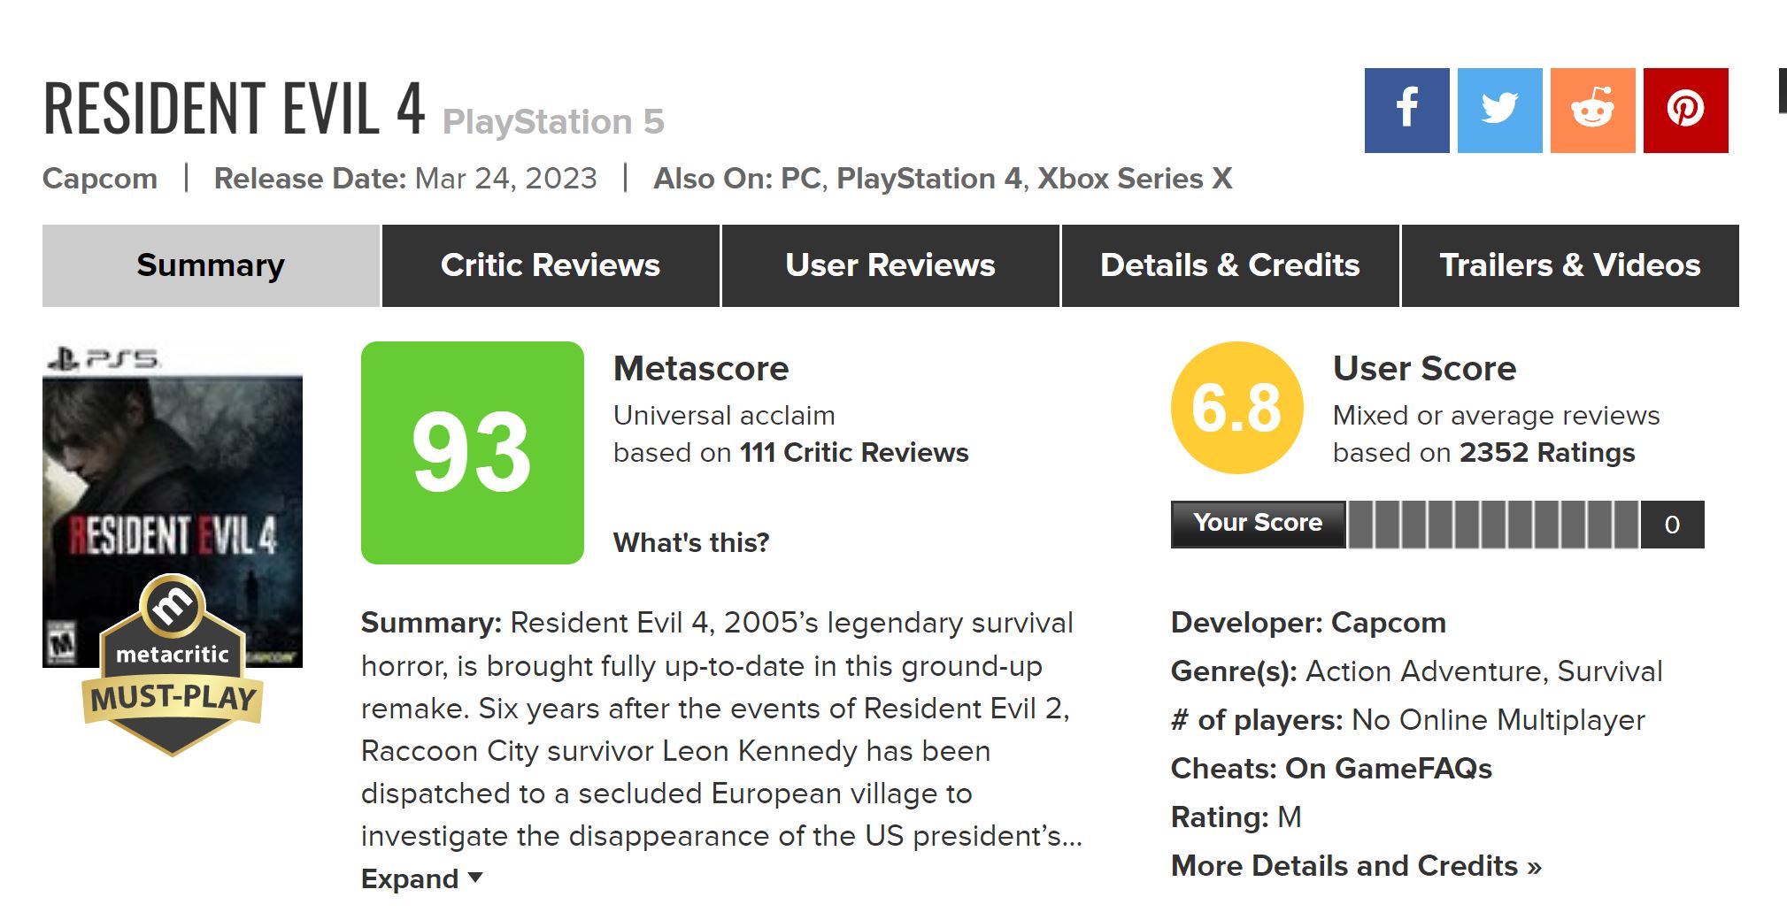Open the 2352 Ratings link
Viewport: 1787px width, 920px height.
1546,453
